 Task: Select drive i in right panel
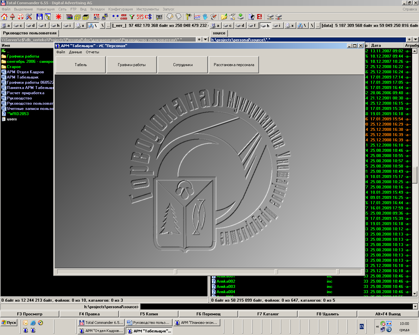pyautogui.click(x=278, y=25)
